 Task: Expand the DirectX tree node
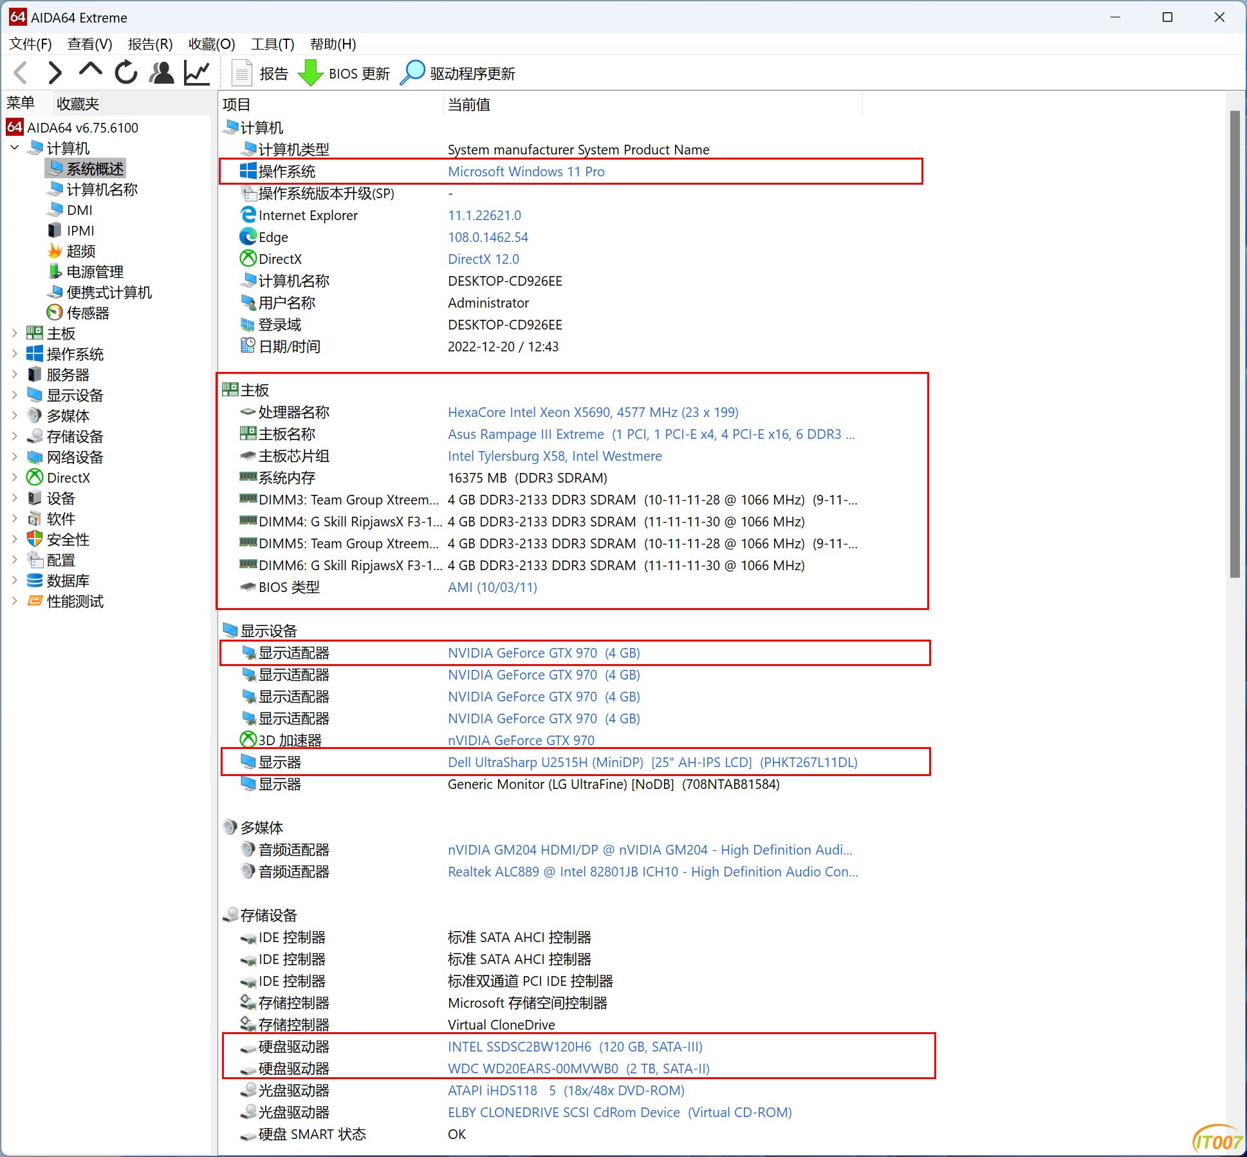pyautogui.click(x=15, y=477)
